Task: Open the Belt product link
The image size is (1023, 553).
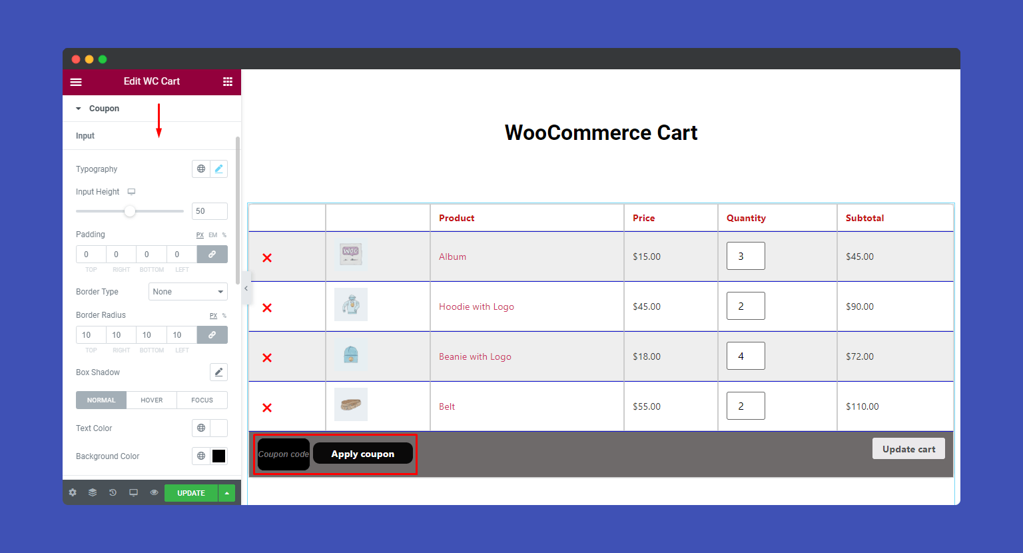Action: (x=447, y=406)
